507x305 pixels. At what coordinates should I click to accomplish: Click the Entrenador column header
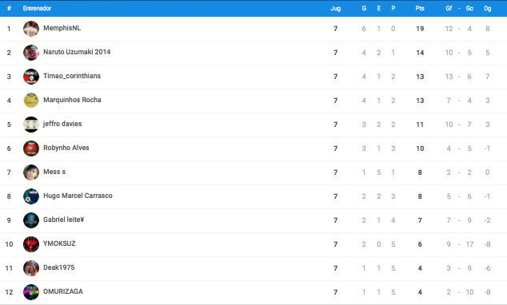37,9
